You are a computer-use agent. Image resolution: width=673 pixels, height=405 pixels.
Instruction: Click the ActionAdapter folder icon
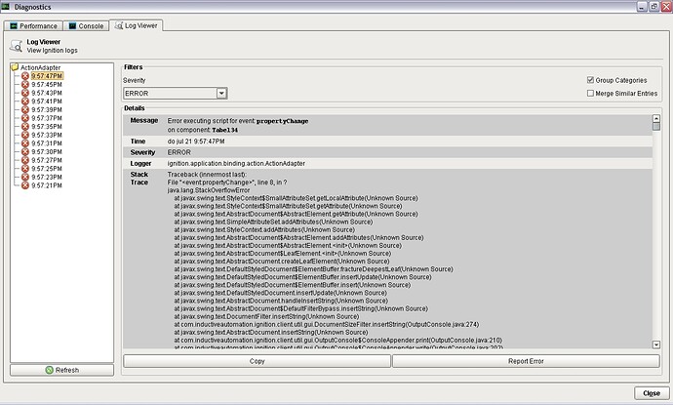pos(15,67)
